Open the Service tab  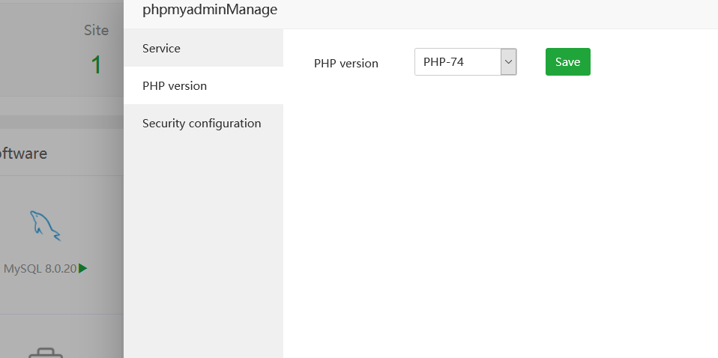coord(161,48)
